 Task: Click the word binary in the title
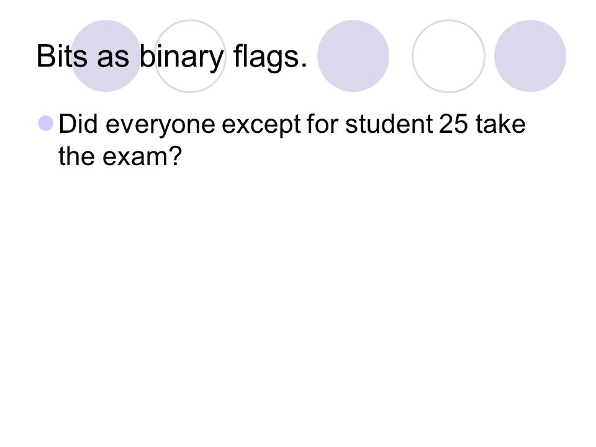(181, 58)
